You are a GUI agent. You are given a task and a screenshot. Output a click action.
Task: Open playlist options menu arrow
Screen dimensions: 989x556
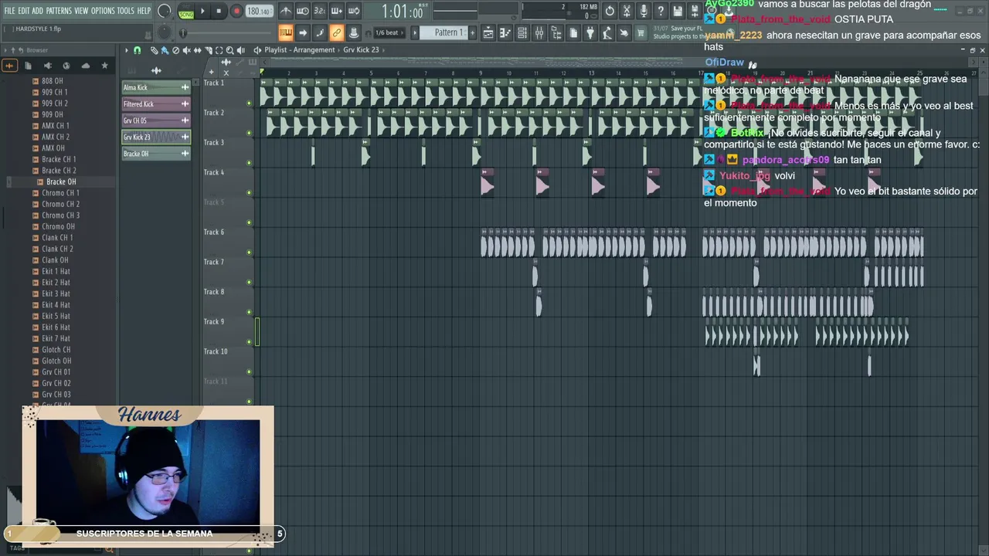point(127,50)
